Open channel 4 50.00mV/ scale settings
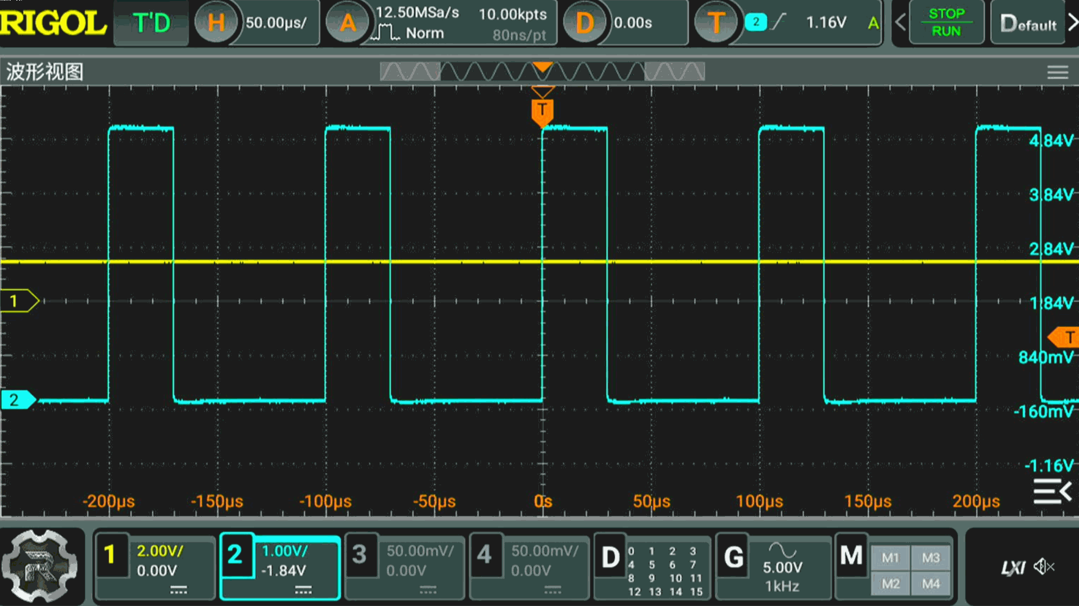Image resolution: width=1079 pixels, height=606 pixels. (545, 551)
